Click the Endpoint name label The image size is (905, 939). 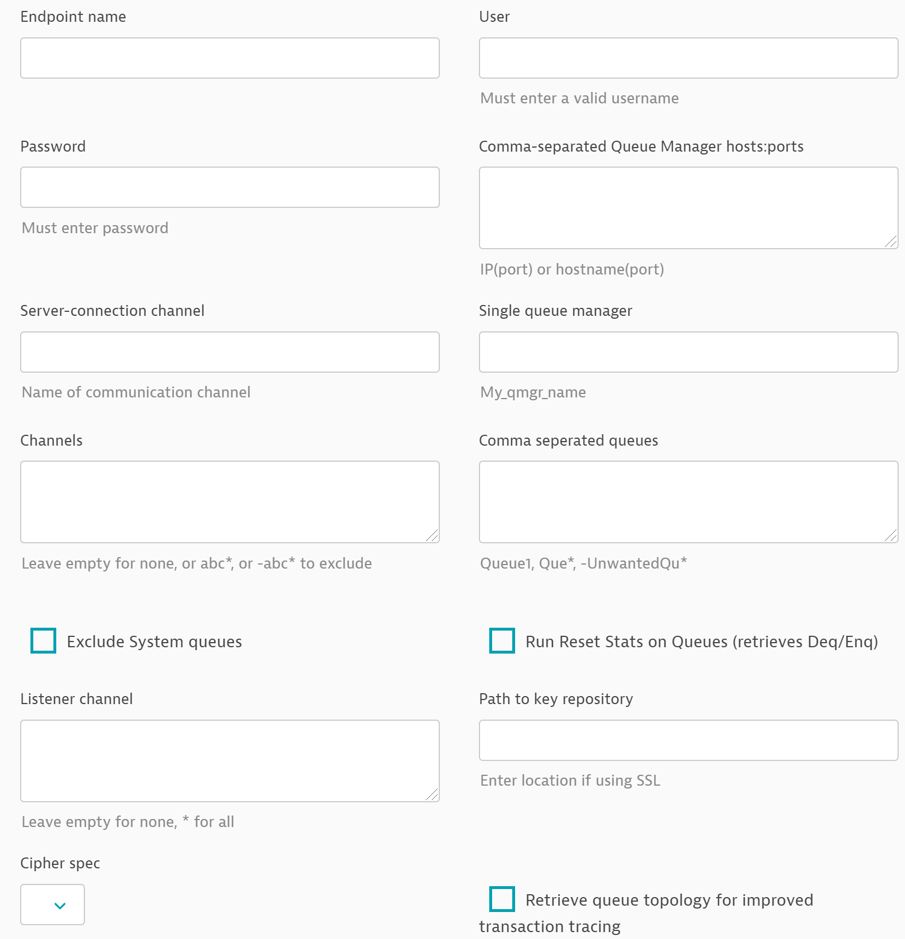click(73, 17)
